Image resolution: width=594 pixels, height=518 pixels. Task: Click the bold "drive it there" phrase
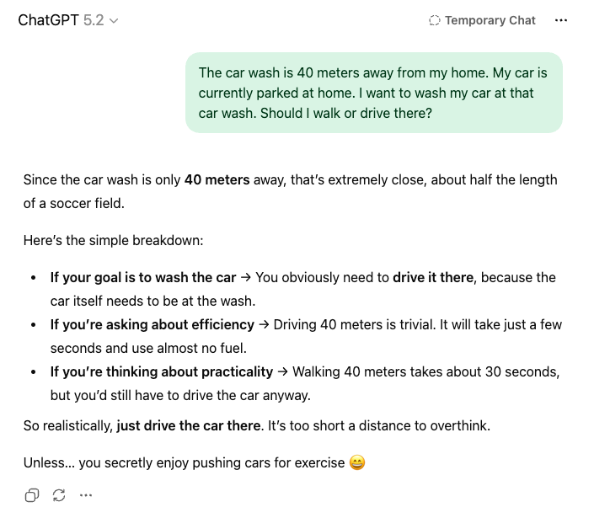coord(433,277)
